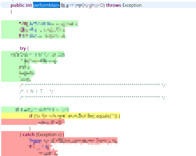Click the green highlighted block above try
The width and height of the screenshot is (196, 156).
[40, 30]
